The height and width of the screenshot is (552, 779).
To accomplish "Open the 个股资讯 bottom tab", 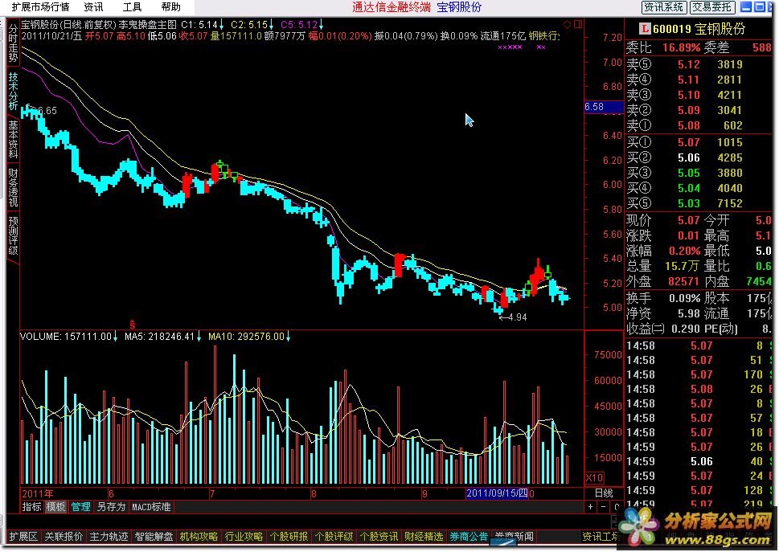I will (x=379, y=537).
